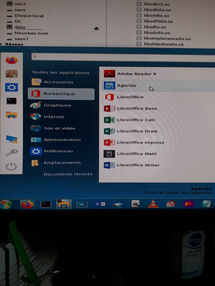Open system settings gear in favorites sidebar
Viewport: 215px width, 286px height.
pyautogui.click(x=11, y=87)
